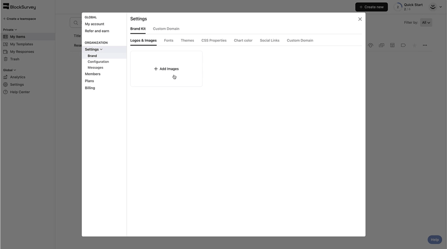Click the My Templates sidebar icon
Viewport: 447px width, 249px height.
[x=6, y=44]
